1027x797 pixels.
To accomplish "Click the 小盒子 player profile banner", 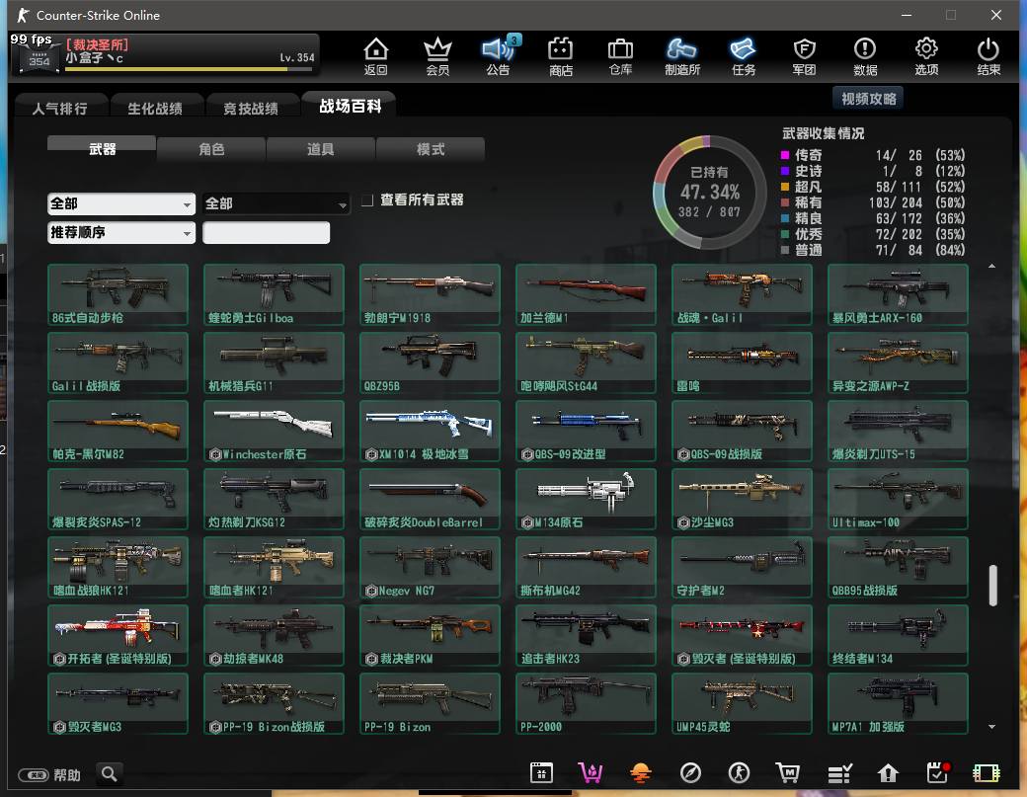I will (x=165, y=54).
